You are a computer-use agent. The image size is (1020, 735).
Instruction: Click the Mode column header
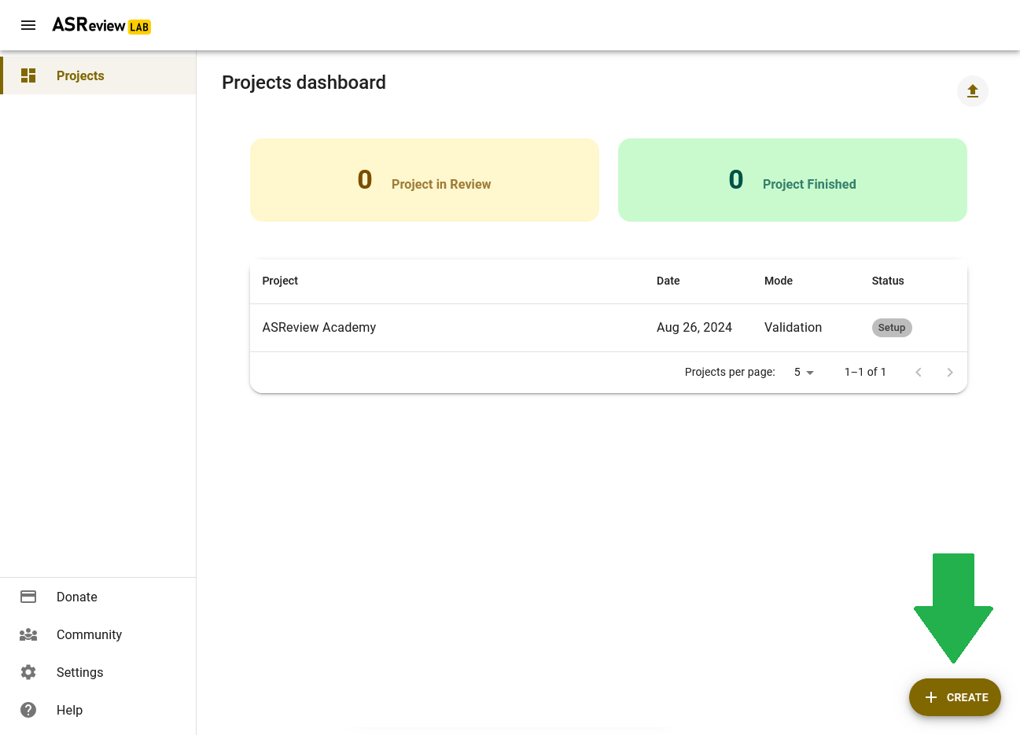(x=779, y=281)
